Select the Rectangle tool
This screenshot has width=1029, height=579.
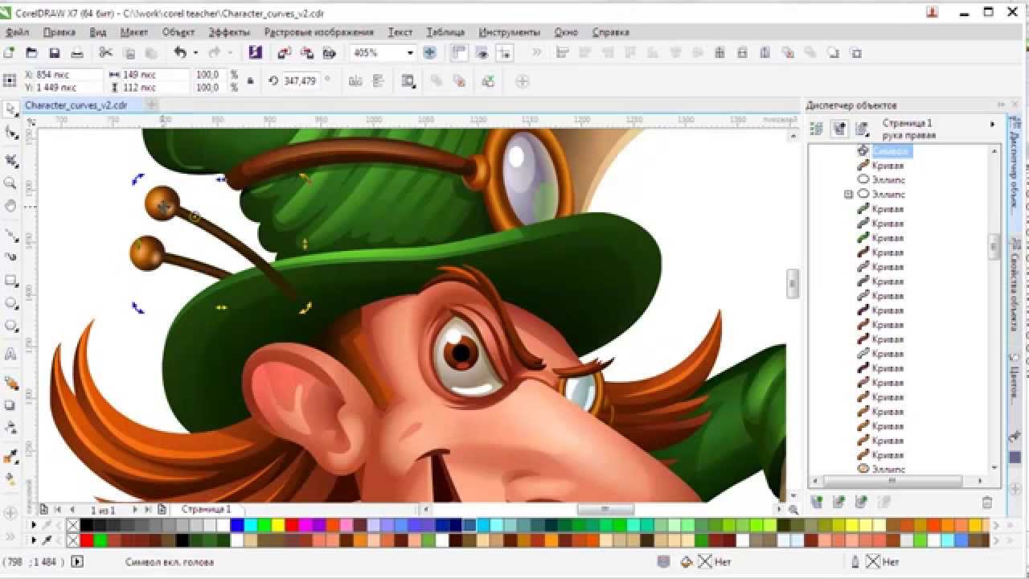10,281
